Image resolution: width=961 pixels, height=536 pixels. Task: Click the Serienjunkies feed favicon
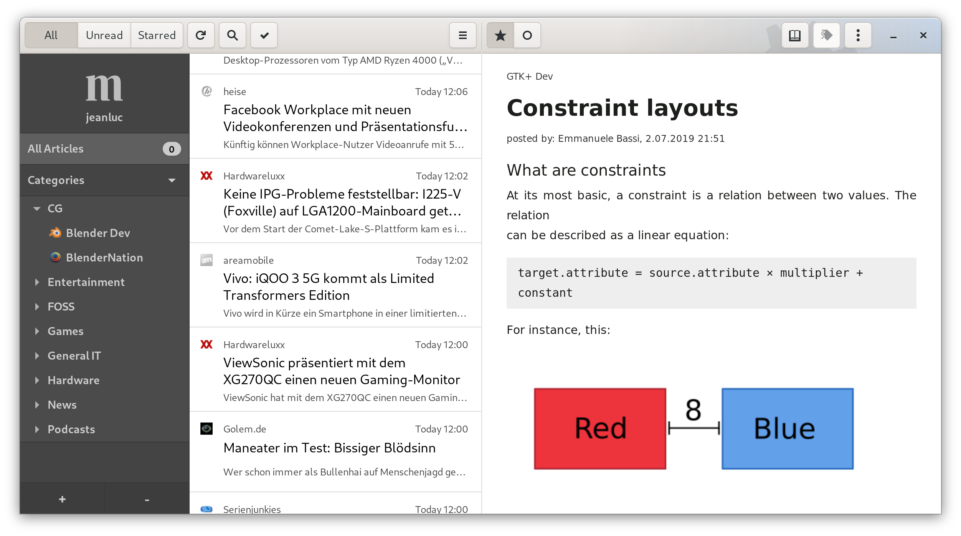click(x=206, y=509)
